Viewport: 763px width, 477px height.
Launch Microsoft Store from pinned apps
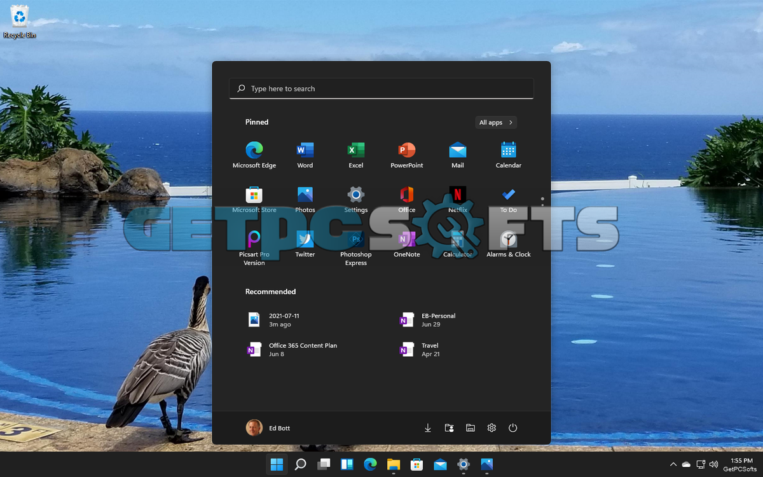[x=254, y=200]
